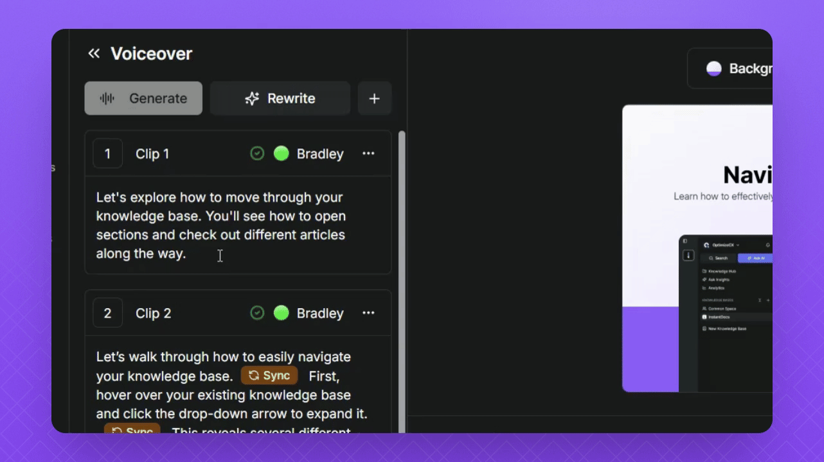Click the Voiceover panel scrollbar

pos(402,282)
